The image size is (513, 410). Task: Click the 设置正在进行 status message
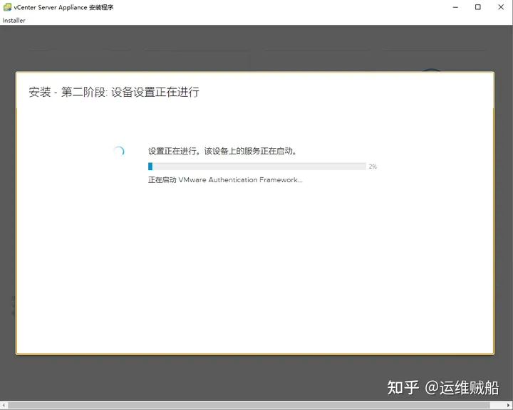click(222, 151)
